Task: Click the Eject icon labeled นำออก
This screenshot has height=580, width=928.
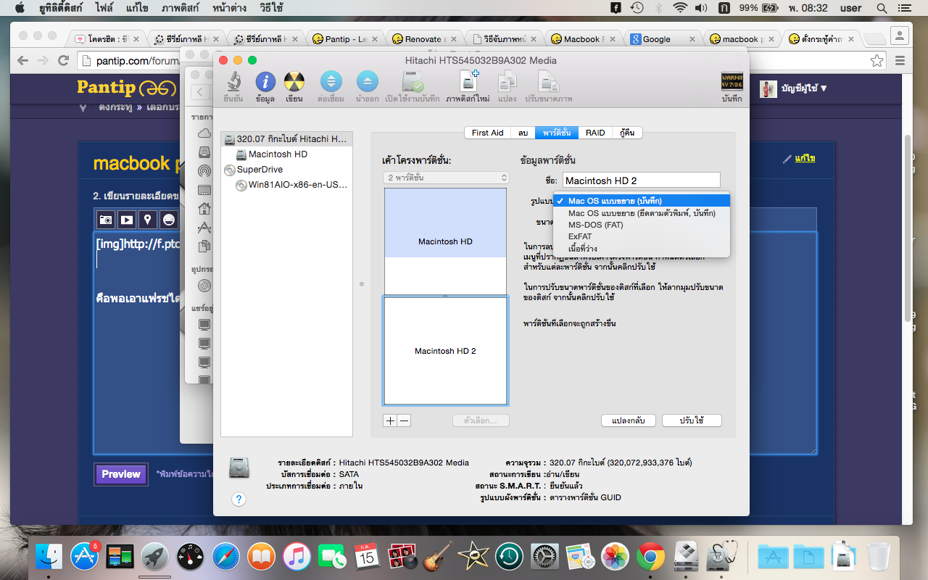Action: click(x=367, y=82)
